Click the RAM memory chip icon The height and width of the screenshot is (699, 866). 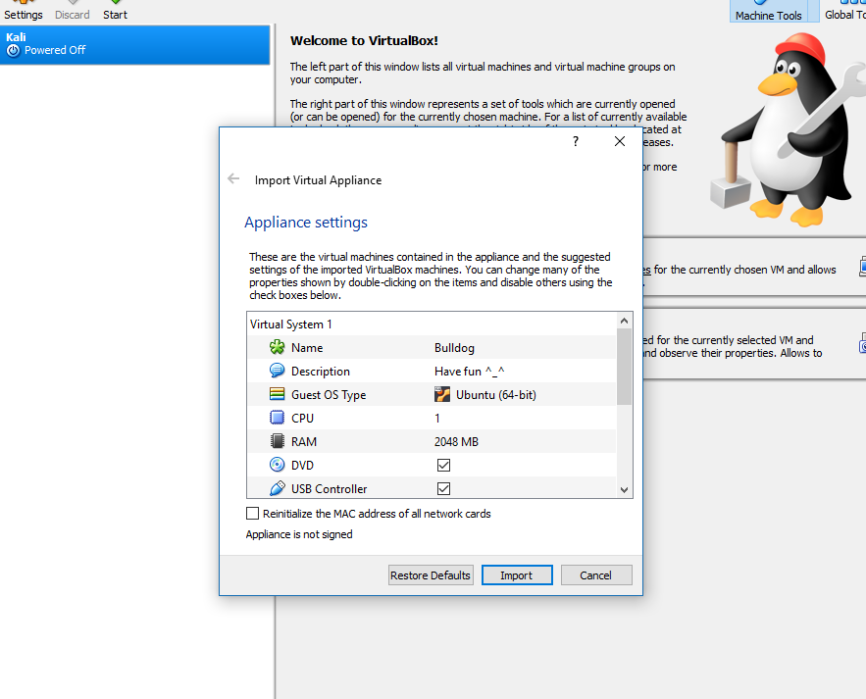(277, 441)
